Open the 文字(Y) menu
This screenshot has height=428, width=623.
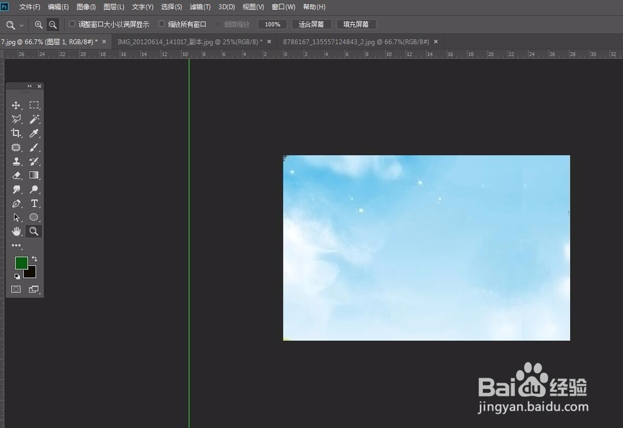click(x=143, y=7)
